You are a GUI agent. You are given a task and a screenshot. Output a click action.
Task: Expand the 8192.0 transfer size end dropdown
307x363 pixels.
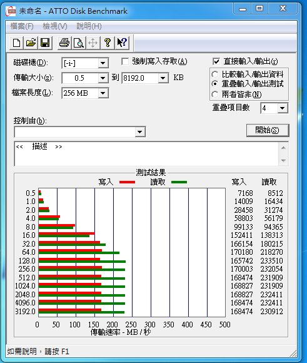(x=163, y=78)
